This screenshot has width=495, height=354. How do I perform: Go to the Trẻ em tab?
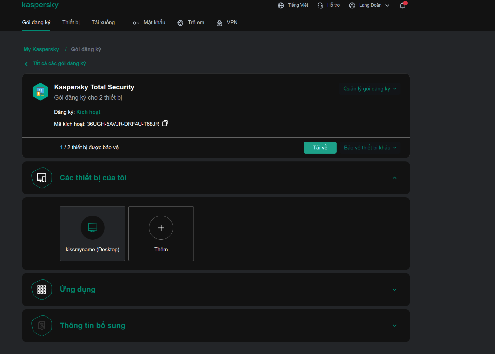191,23
